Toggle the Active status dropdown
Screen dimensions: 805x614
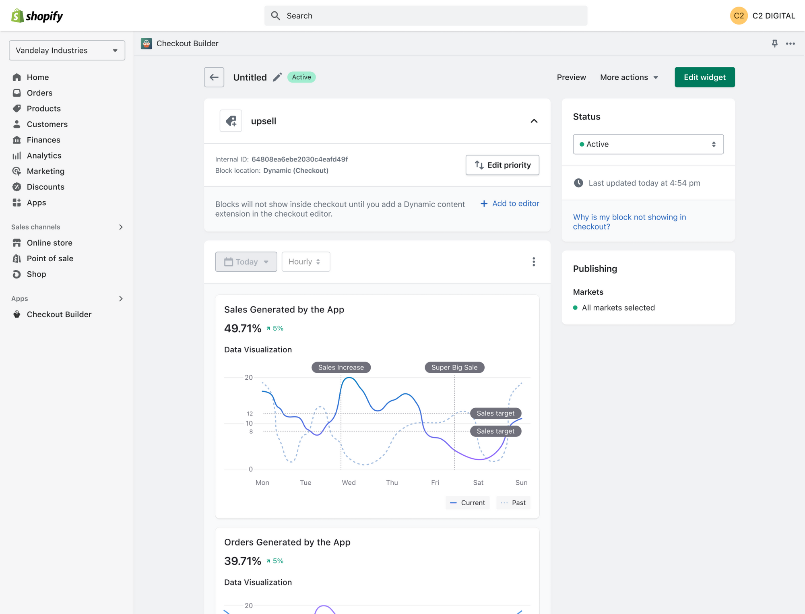646,144
